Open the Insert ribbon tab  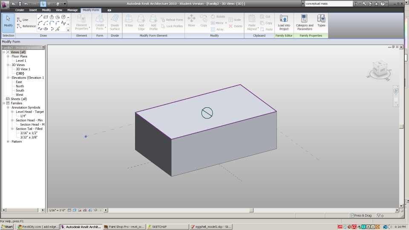(x=33, y=10)
